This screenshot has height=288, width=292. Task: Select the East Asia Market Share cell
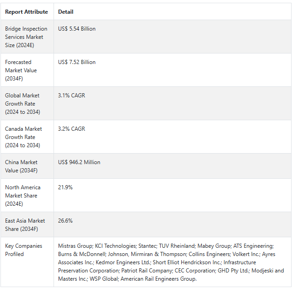(27, 225)
